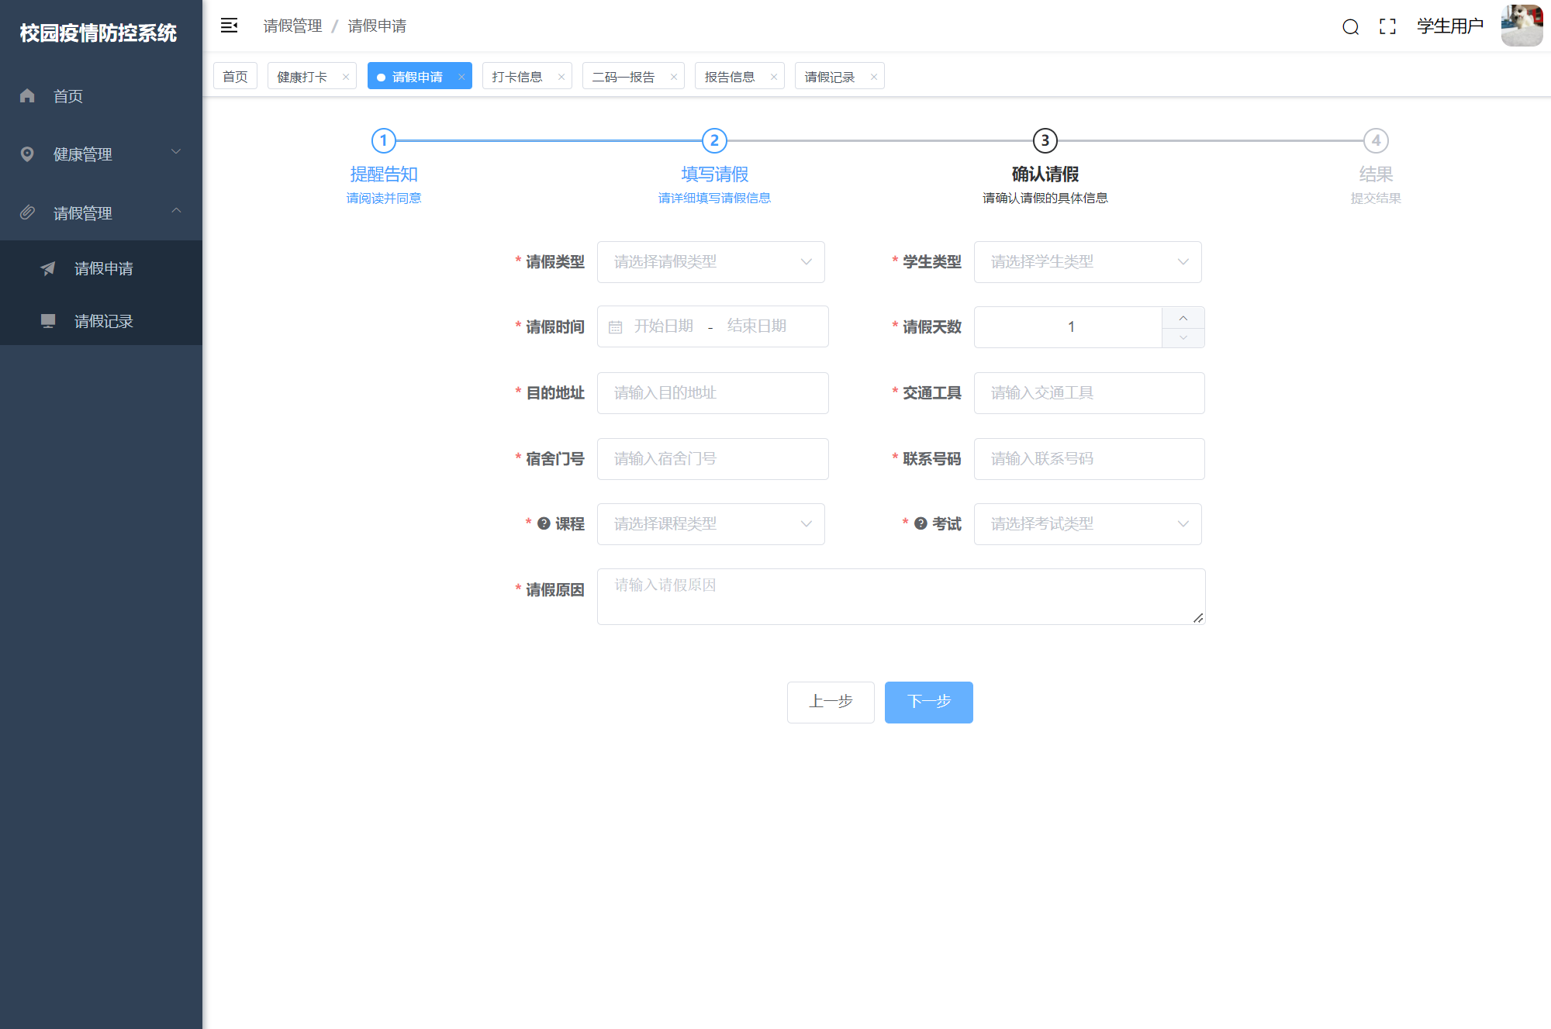Toggle fullscreen mode icon
This screenshot has width=1551, height=1029.
1387,26
